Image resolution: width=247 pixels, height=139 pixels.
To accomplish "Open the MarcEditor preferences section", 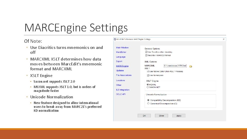I will (121, 52).
